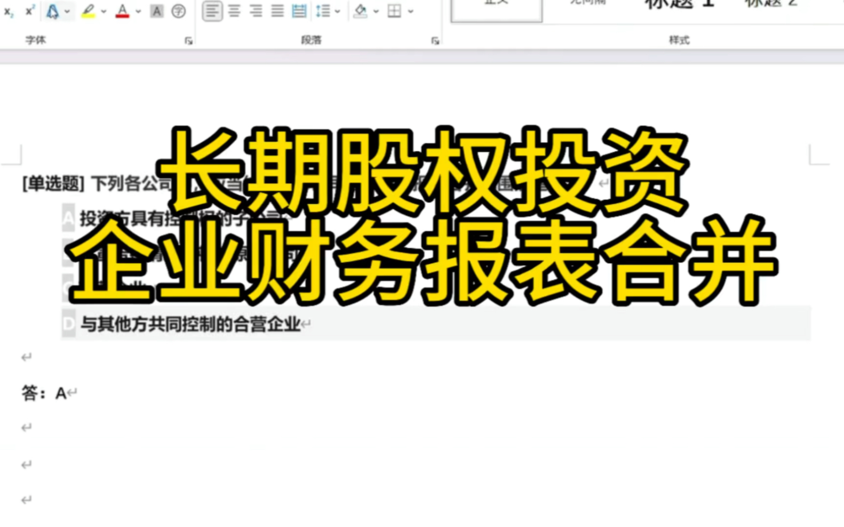Open Paragraph dialog launcher
This screenshot has height=527, width=844.
pyautogui.click(x=435, y=40)
